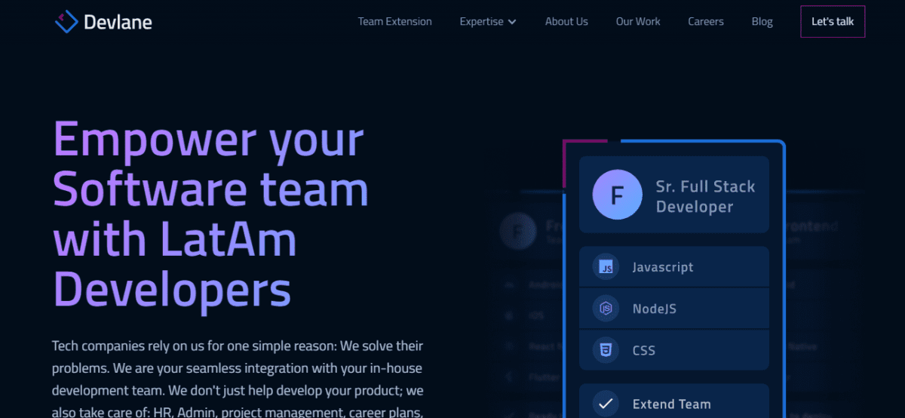Screen dimensions: 905x418
Task: Select the yellow JS Javascript icon
Action: point(605,267)
